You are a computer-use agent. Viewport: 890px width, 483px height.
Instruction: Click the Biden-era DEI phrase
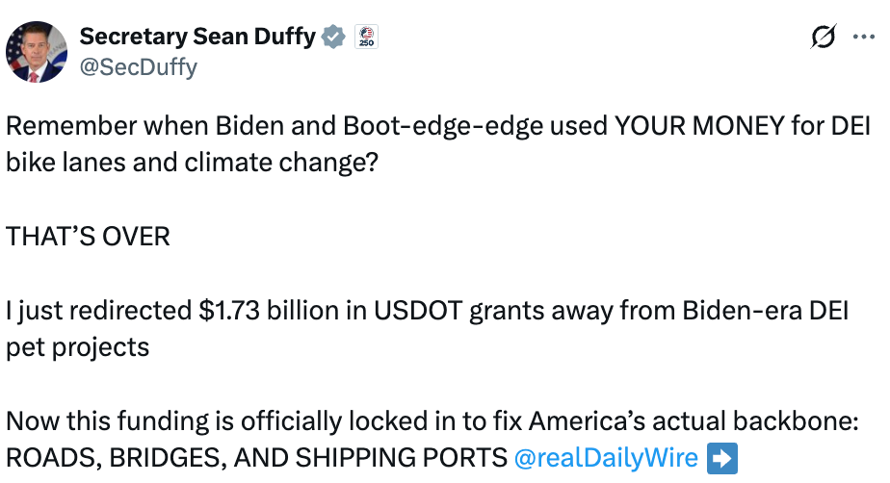click(766, 311)
